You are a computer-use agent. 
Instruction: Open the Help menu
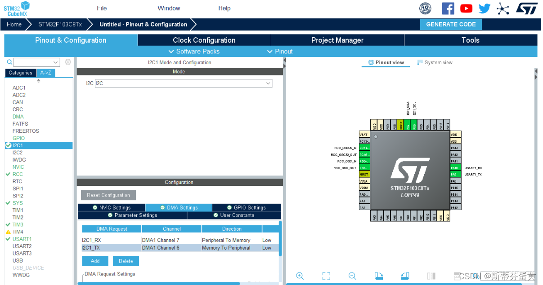(x=224, y=8)
